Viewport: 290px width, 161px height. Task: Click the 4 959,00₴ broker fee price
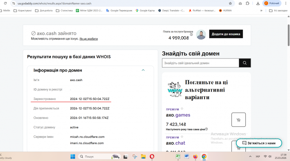[179, 38]
